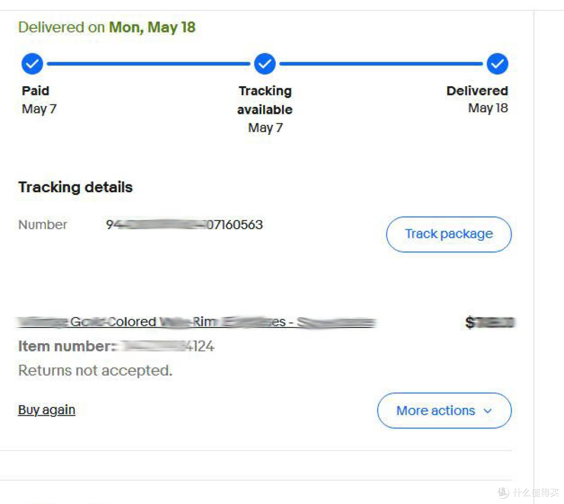This screenshot has width=564, height=504.
Task: Click the Paid step checkmark icon
Action: [x=32, y=64]
